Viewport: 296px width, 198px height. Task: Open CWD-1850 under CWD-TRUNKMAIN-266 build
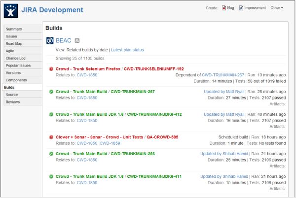pyautogui.click(x=87, y=160)
